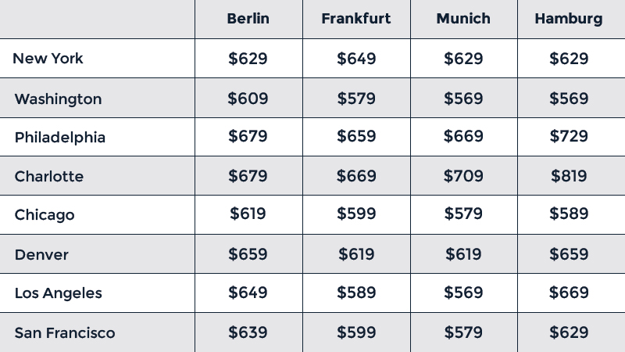Click the $819 Charlotte to Hamburg price
Image resolution: width=625 pixels, height=352 pixels.
569,176
